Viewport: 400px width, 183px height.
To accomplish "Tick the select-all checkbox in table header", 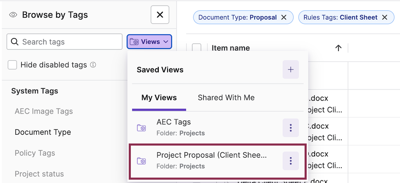I will (197, 48).
